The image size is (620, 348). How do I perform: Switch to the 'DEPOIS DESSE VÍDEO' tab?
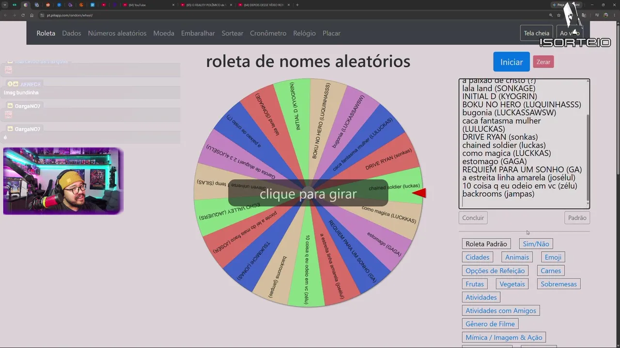click(x=264, y=5)
